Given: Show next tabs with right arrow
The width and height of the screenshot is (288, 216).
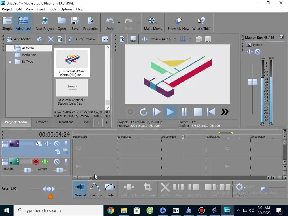Looking at the screenshot, I should click(107, 122).
